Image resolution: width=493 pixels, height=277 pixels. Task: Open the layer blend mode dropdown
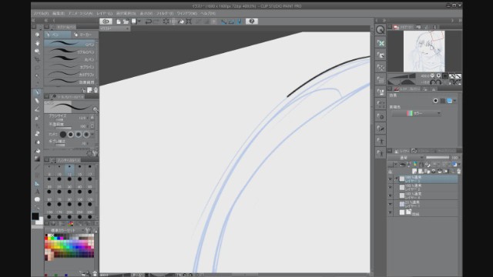click(x=406, y=158)
